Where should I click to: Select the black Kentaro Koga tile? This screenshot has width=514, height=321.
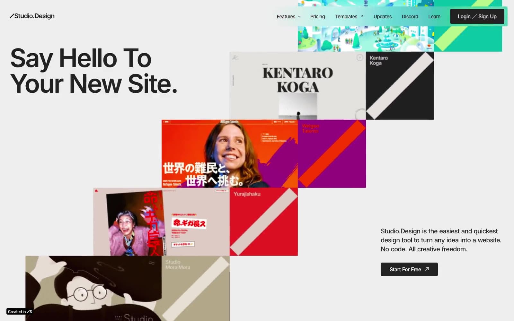tap(400, 86)
